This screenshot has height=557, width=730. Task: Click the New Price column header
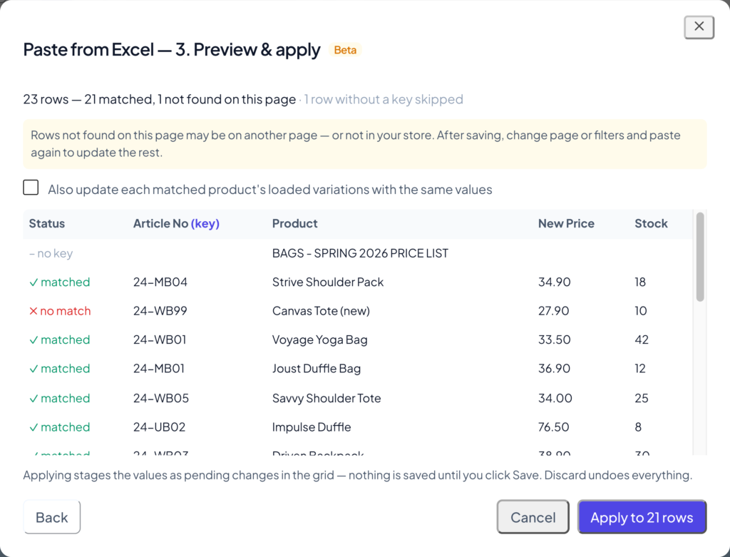566,223
